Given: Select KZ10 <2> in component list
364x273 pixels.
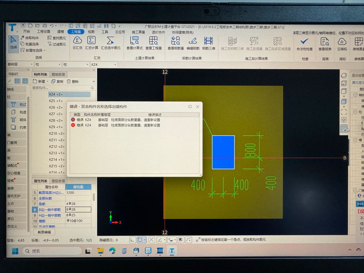Looking at the screenshot, I should (57, 133).
